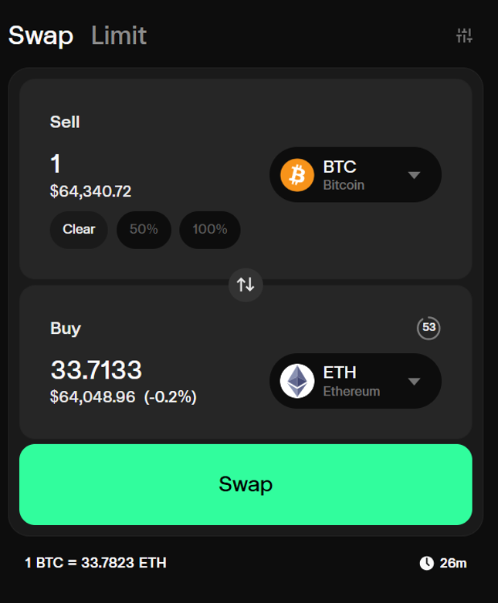Screen dimensions: 498x603
Task: Click the clock icon beside 26m
Action: (x=426, y=563)
